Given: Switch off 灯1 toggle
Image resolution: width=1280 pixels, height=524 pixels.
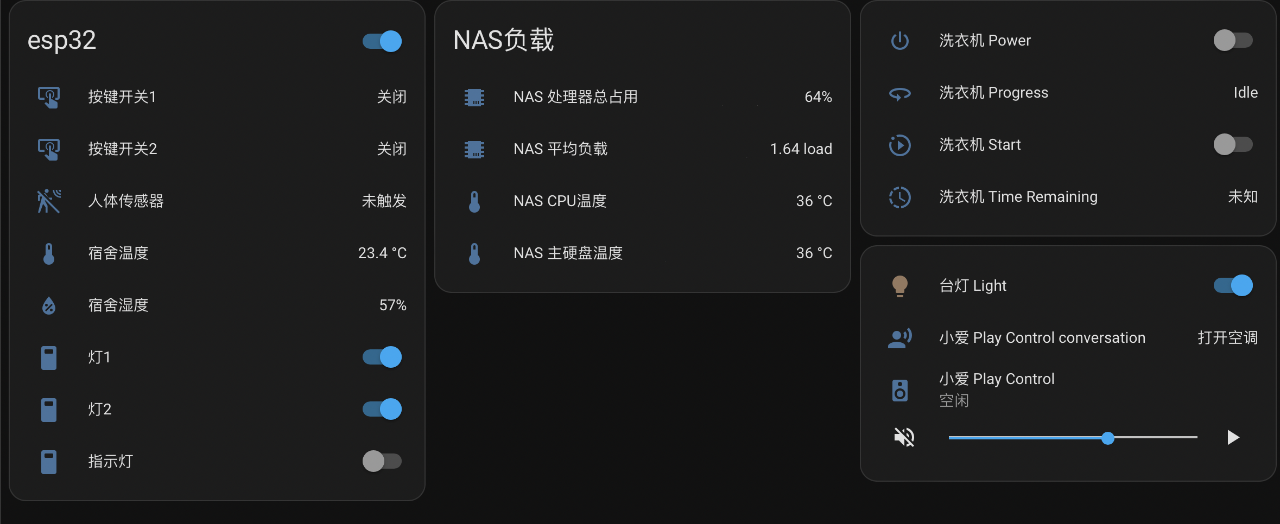Looking at the screenshot, I should (382, 357).
